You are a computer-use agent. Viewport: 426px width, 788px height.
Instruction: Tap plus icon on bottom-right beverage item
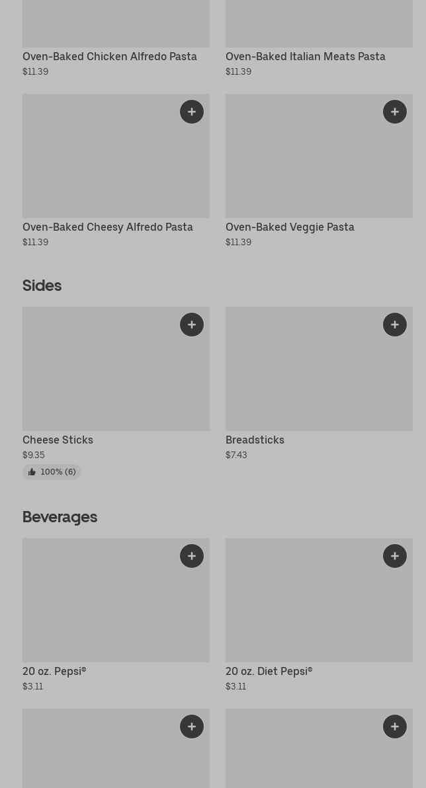point(395,727)
